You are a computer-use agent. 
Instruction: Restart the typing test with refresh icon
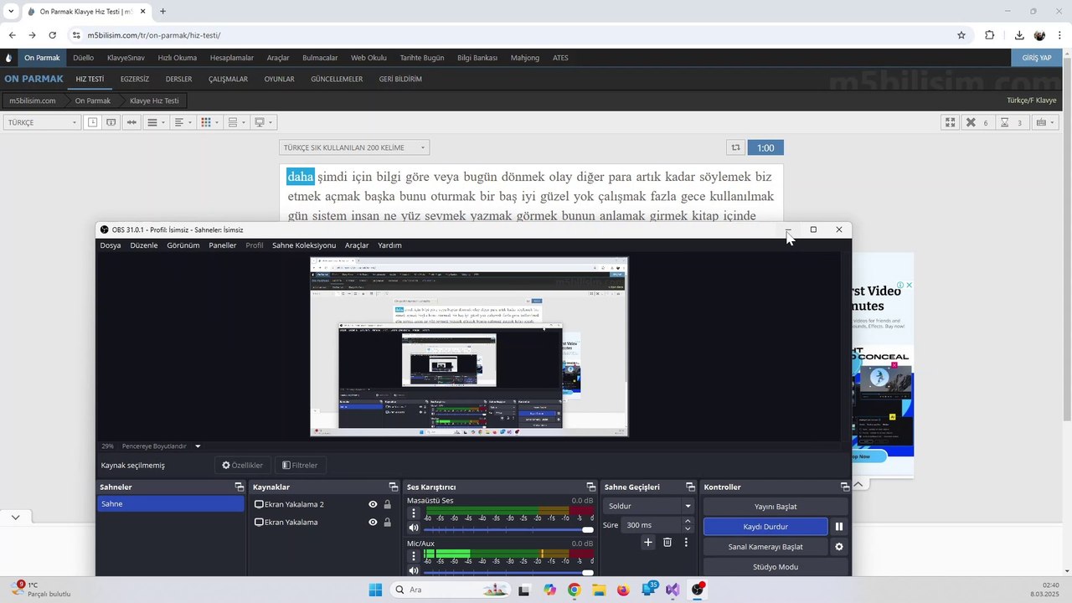735,147
